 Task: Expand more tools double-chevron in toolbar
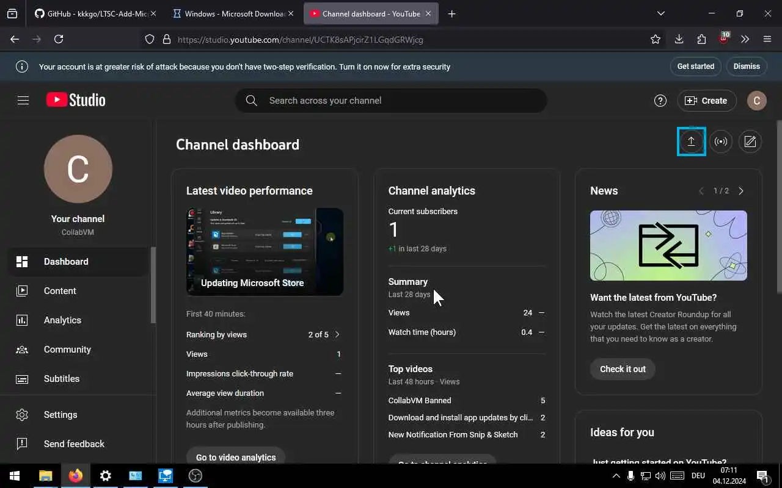tap(745, 39)
